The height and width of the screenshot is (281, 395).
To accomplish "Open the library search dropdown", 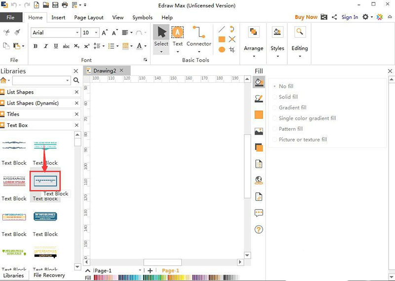I will click(67, 80).
